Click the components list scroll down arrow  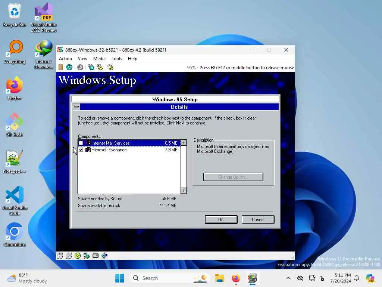(184, 191)
